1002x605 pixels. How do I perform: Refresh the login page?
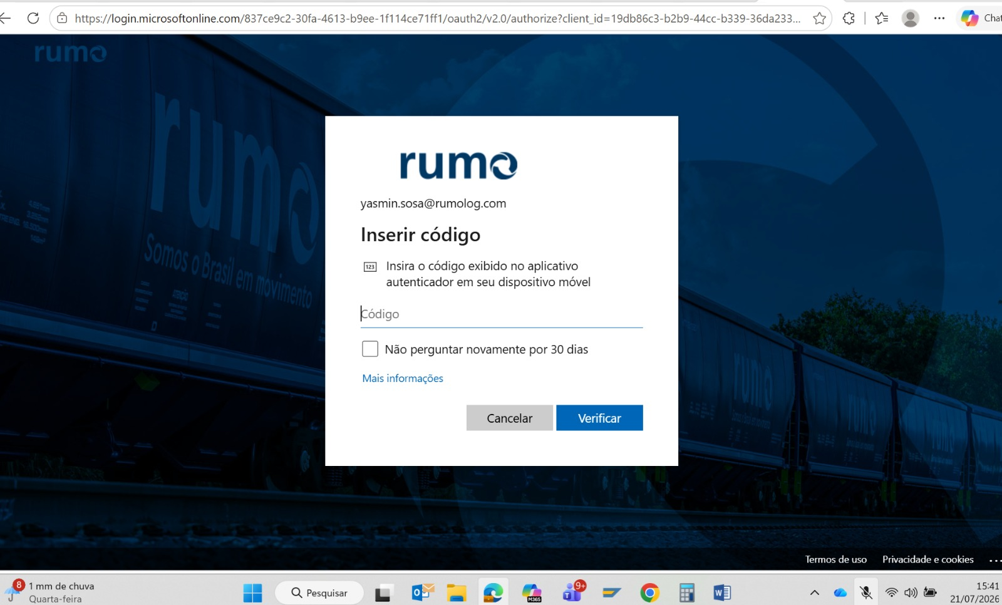tap(33, 18)
